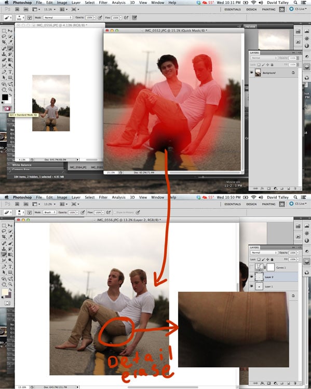Select the Crop tool in the 10:31 PM toolbox
Screen dimensions: 311x389
click(4, 42)
